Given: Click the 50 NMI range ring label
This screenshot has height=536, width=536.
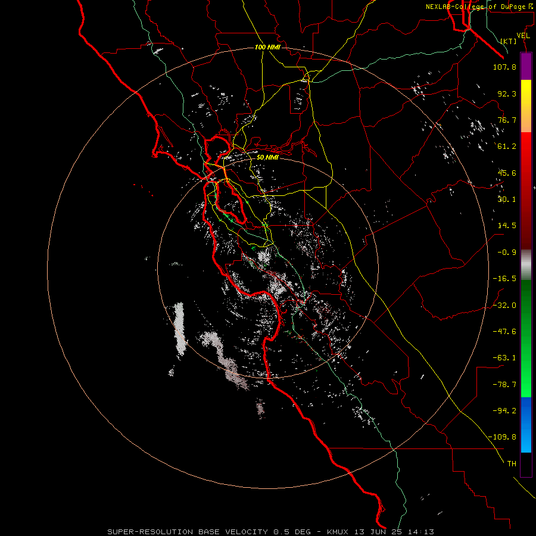Looking at the screenshot, I should tap(267, 158).
